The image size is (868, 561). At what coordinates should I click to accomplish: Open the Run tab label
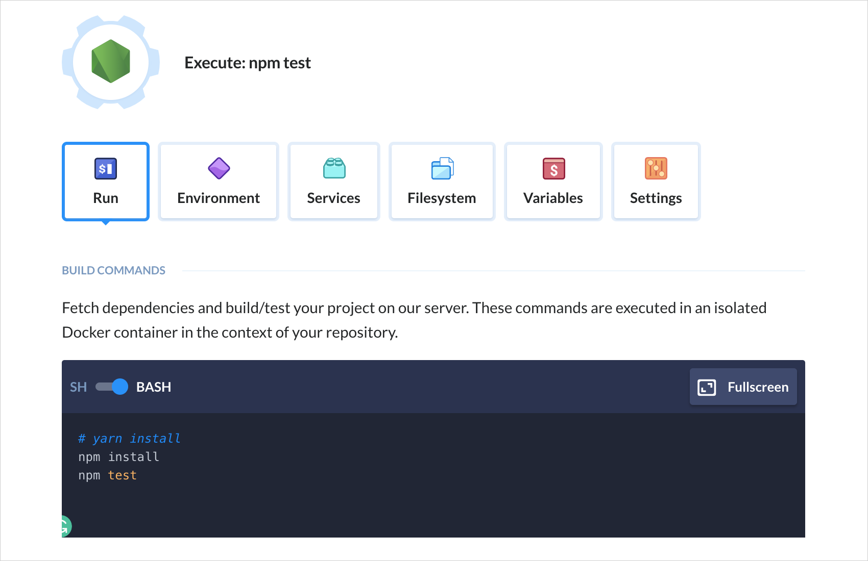pos(106,198)
